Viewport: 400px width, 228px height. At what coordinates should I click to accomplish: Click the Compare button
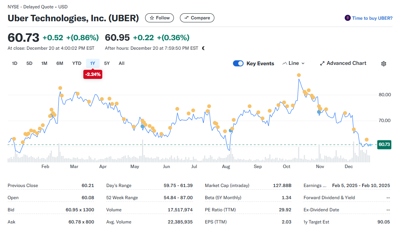point(197,18)
